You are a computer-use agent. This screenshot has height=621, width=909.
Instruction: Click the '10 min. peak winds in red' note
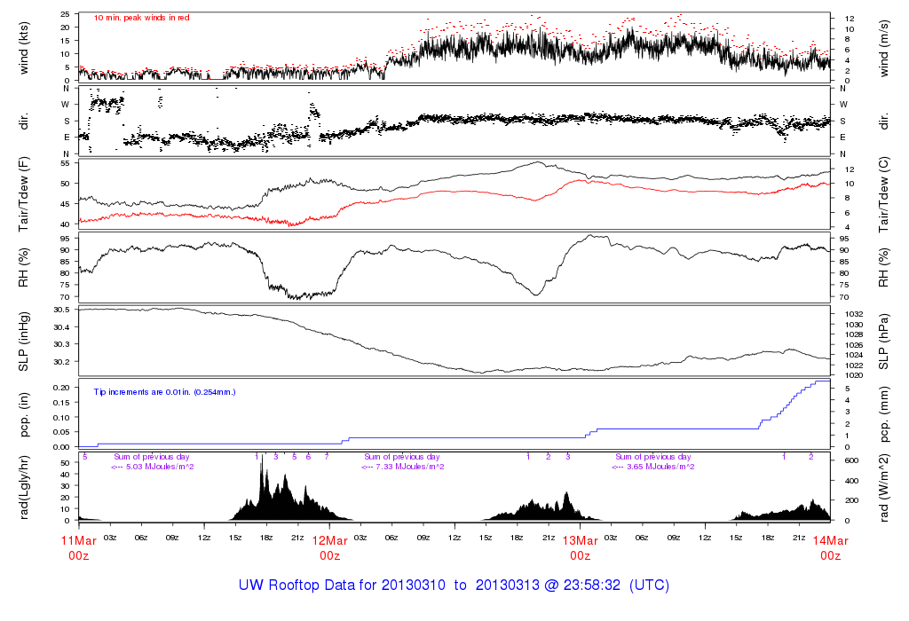click(141, 18)
